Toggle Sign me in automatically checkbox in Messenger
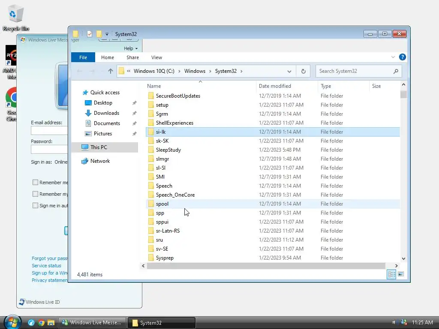Screen dimensions: 439x329 pyautogui.click(x=35, y=205)
